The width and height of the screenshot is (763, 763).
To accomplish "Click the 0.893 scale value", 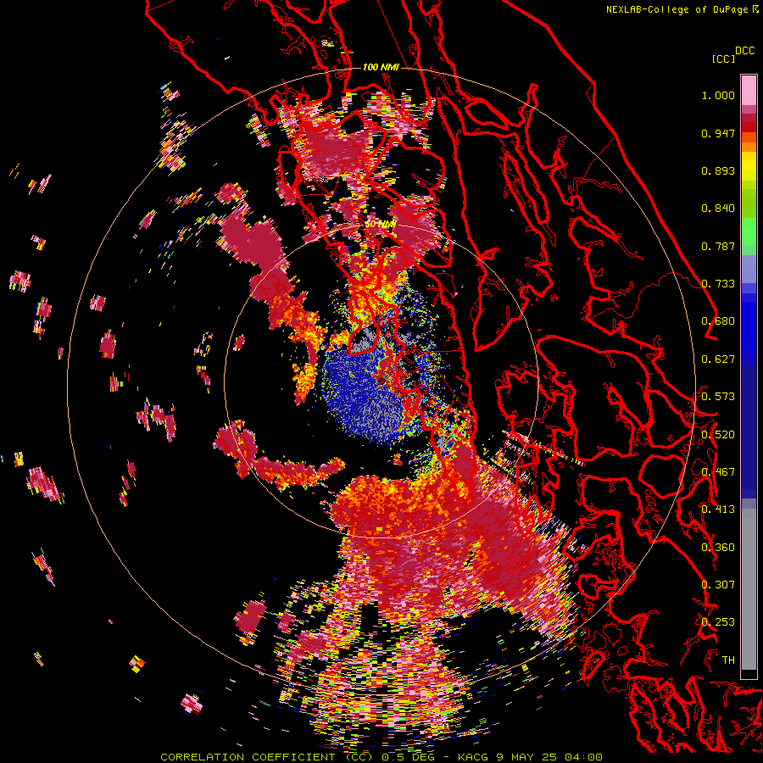I will (718, 170).
